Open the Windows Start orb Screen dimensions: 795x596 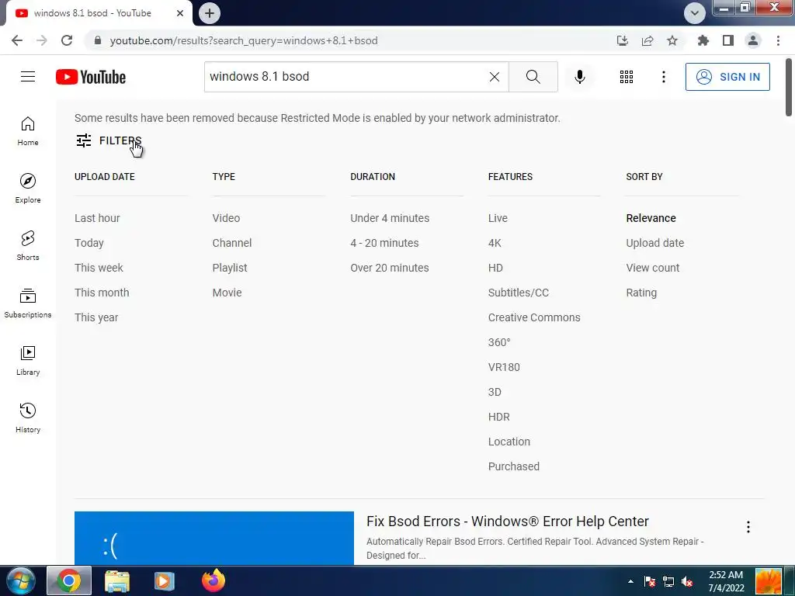[21, 580]
